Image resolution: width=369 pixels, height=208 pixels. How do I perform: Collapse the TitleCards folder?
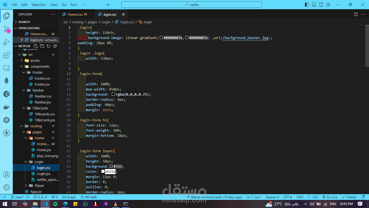click(36, 108)
